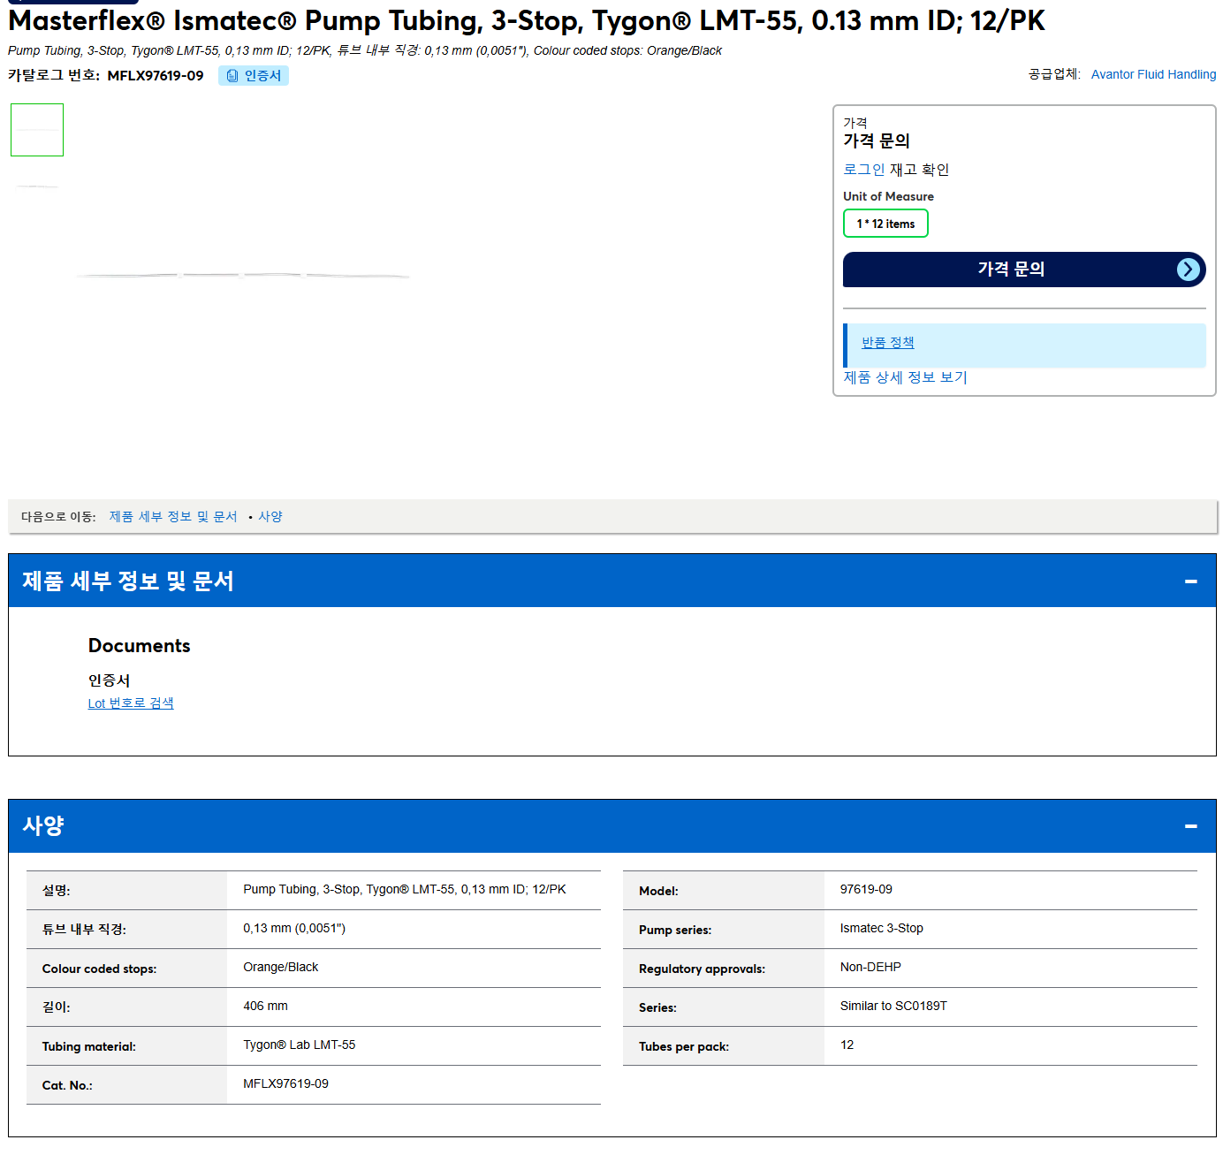Viewport: 1223px width, 1155px height.
Task: Click the Model value 97619-09
Action: click(x=866, y=890)
